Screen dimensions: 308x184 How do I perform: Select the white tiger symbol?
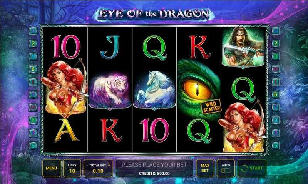[x=110, y=91]
